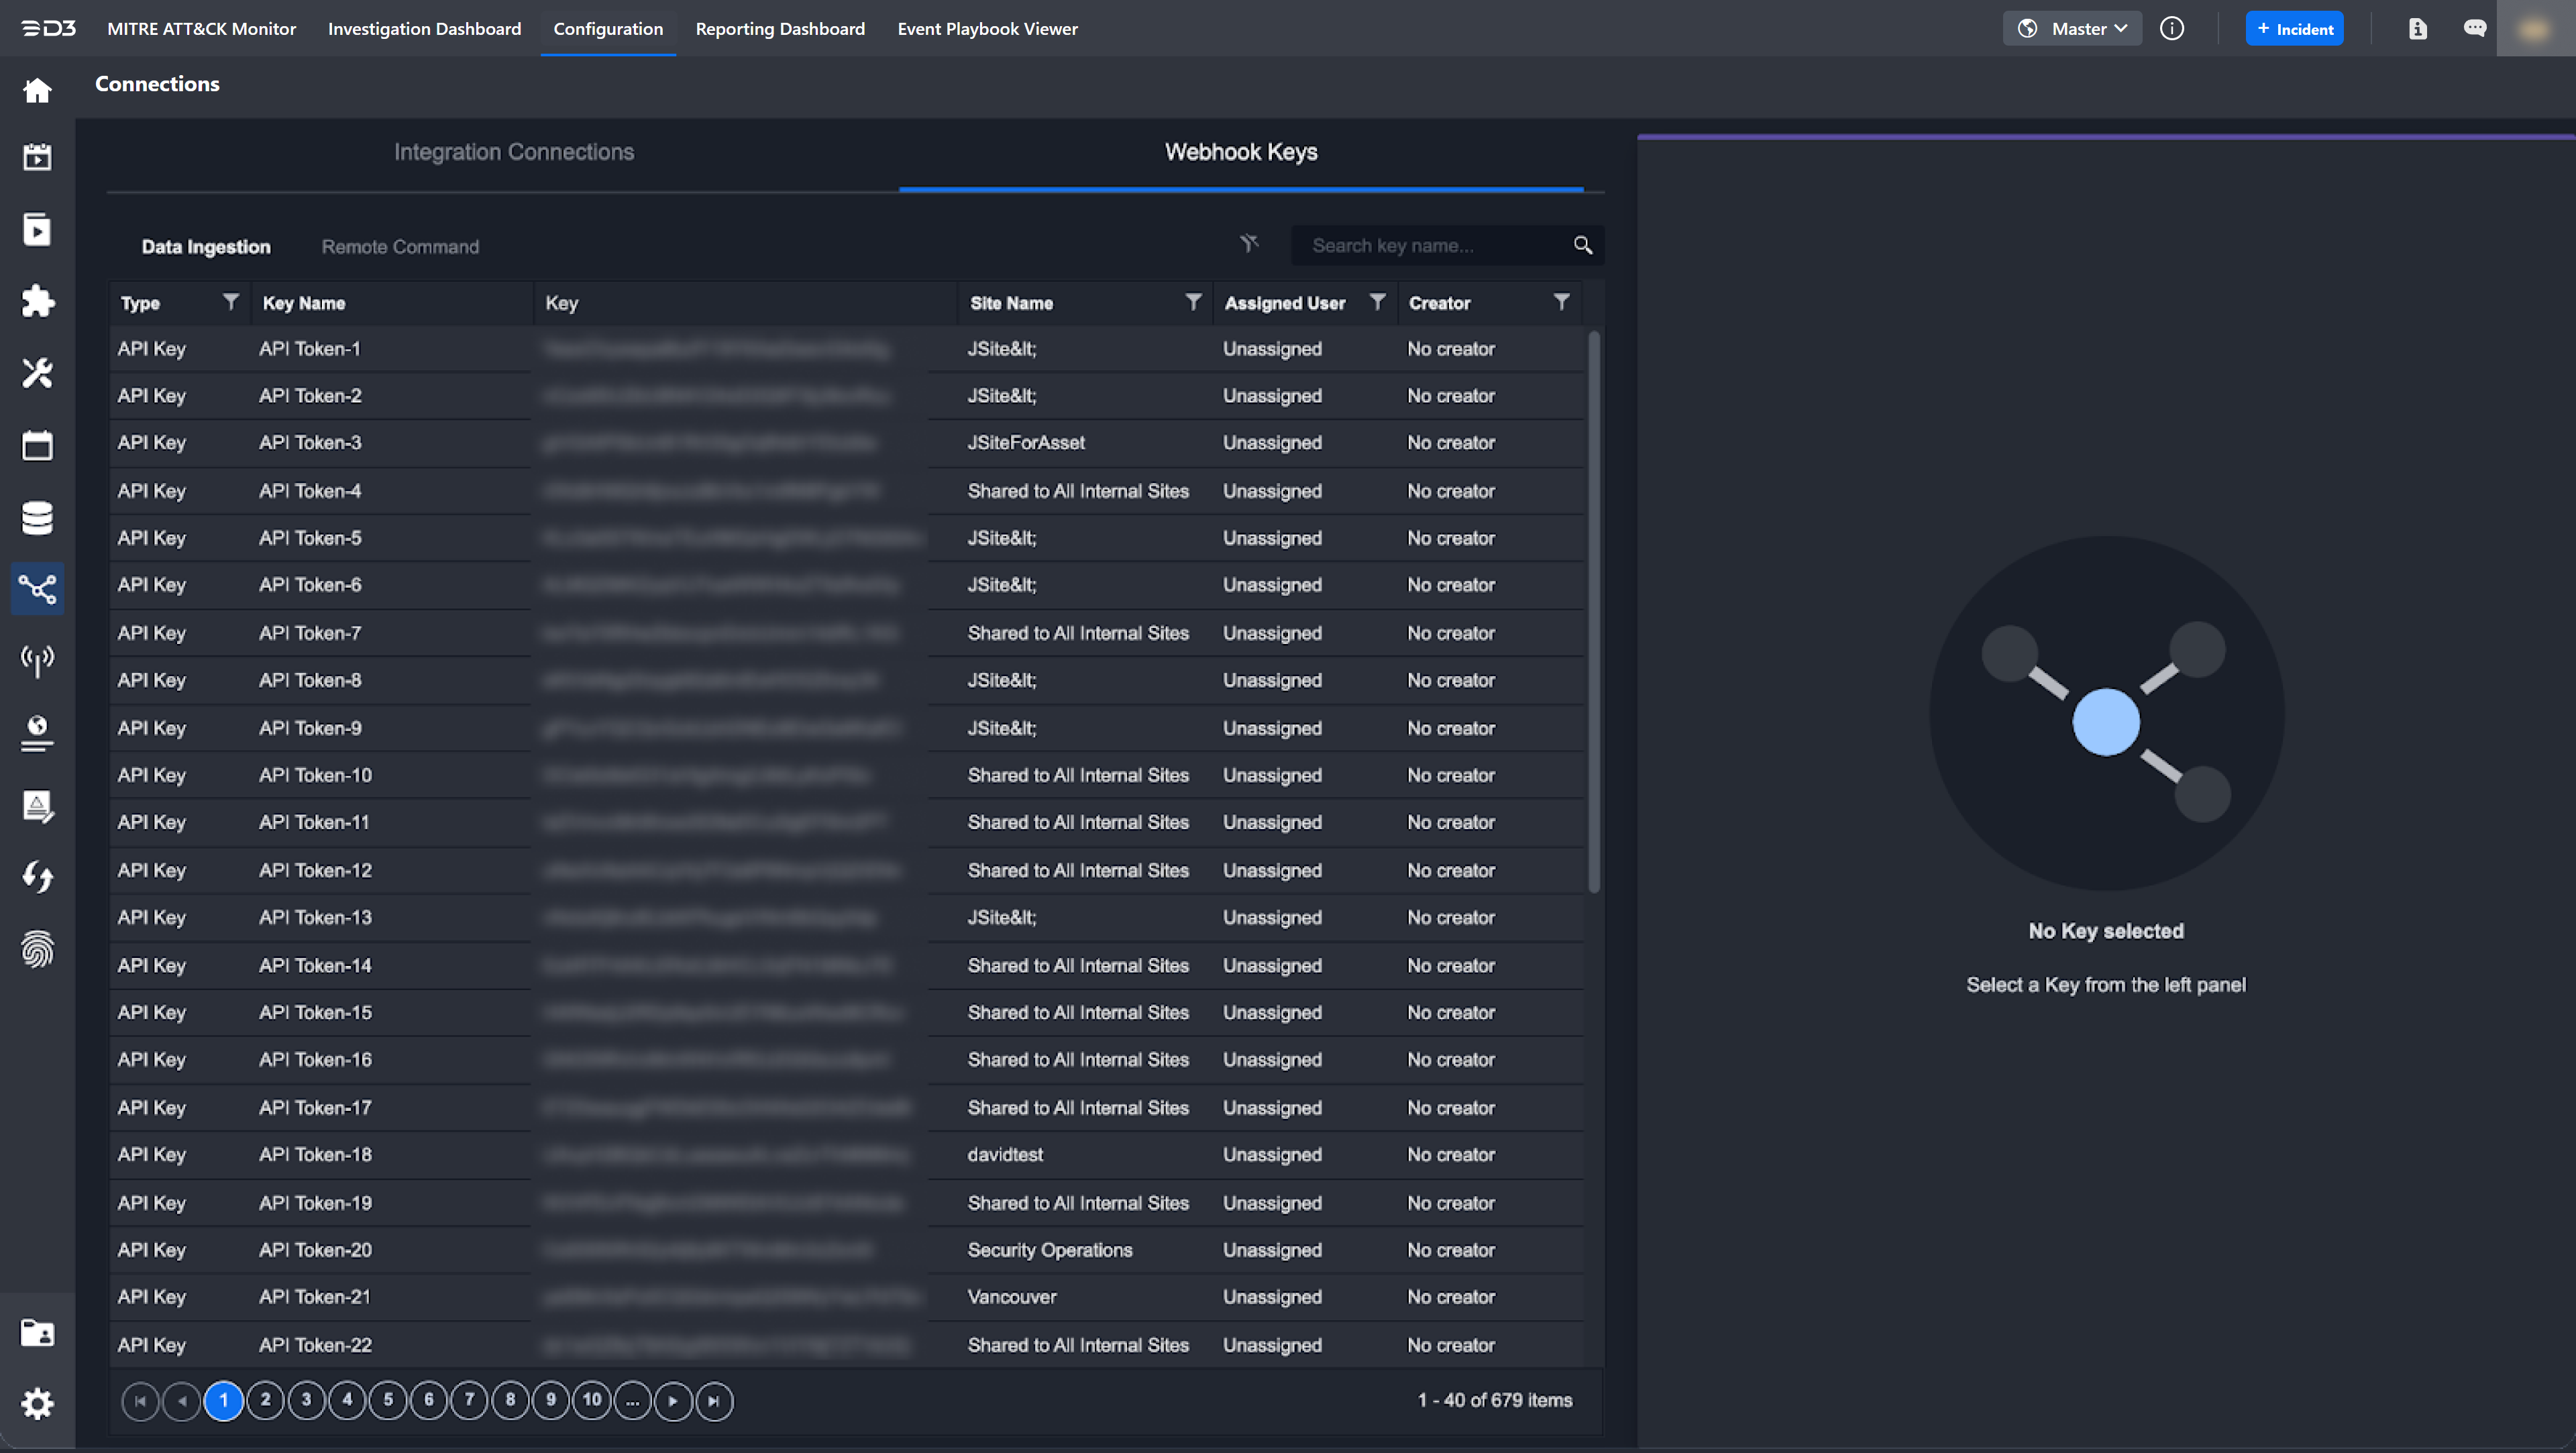Switch to Integration Connections tab
The image size is (2576, 1453).
pos(514,152)
